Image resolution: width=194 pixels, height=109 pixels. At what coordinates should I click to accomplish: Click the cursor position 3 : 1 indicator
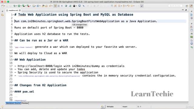139,107
